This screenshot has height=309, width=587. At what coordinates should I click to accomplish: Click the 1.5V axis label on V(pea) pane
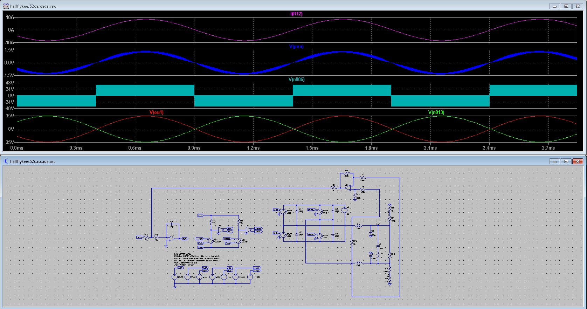9,50
